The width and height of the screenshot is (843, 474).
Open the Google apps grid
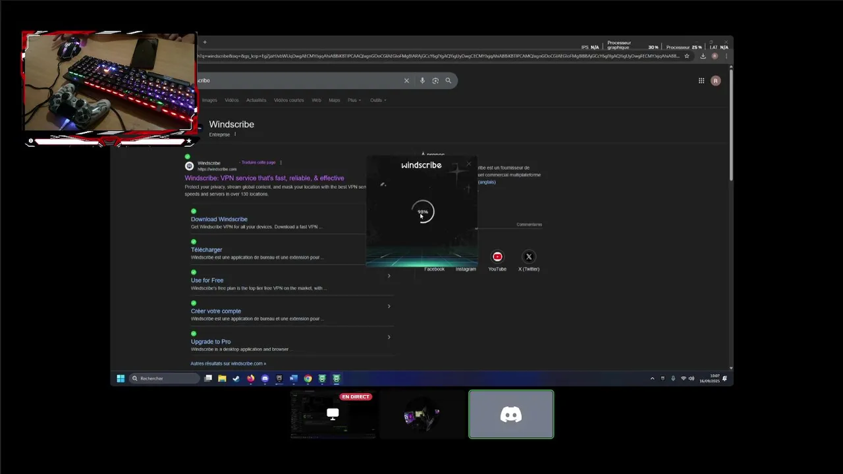point(701,80)
